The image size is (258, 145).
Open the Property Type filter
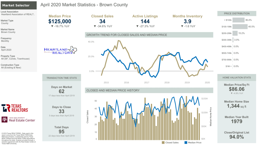coord(18,58)
